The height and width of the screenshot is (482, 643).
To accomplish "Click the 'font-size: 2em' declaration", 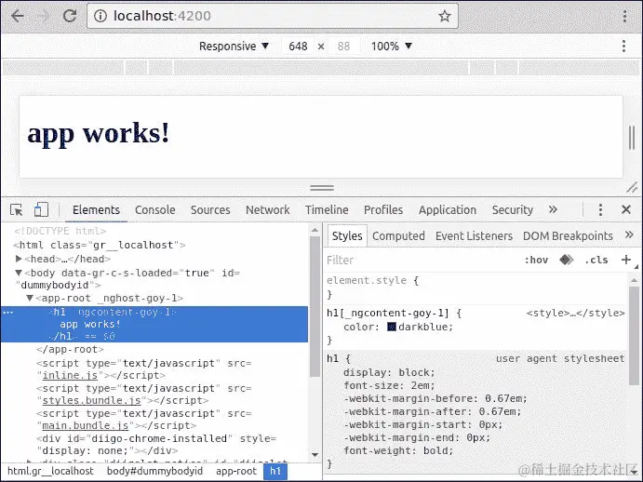I will [x=389, y=385].
